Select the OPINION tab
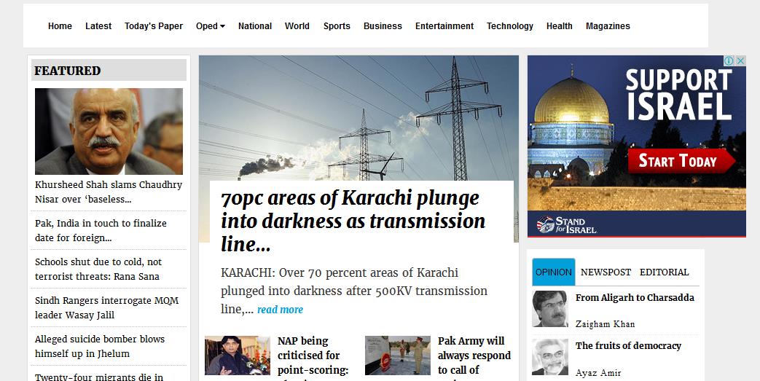This screenshot has height=381, width=760. [x=554, y=272]
